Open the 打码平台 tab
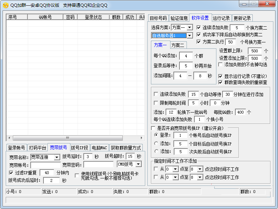The width and height of the screenshot is (278, 209). 37,147
